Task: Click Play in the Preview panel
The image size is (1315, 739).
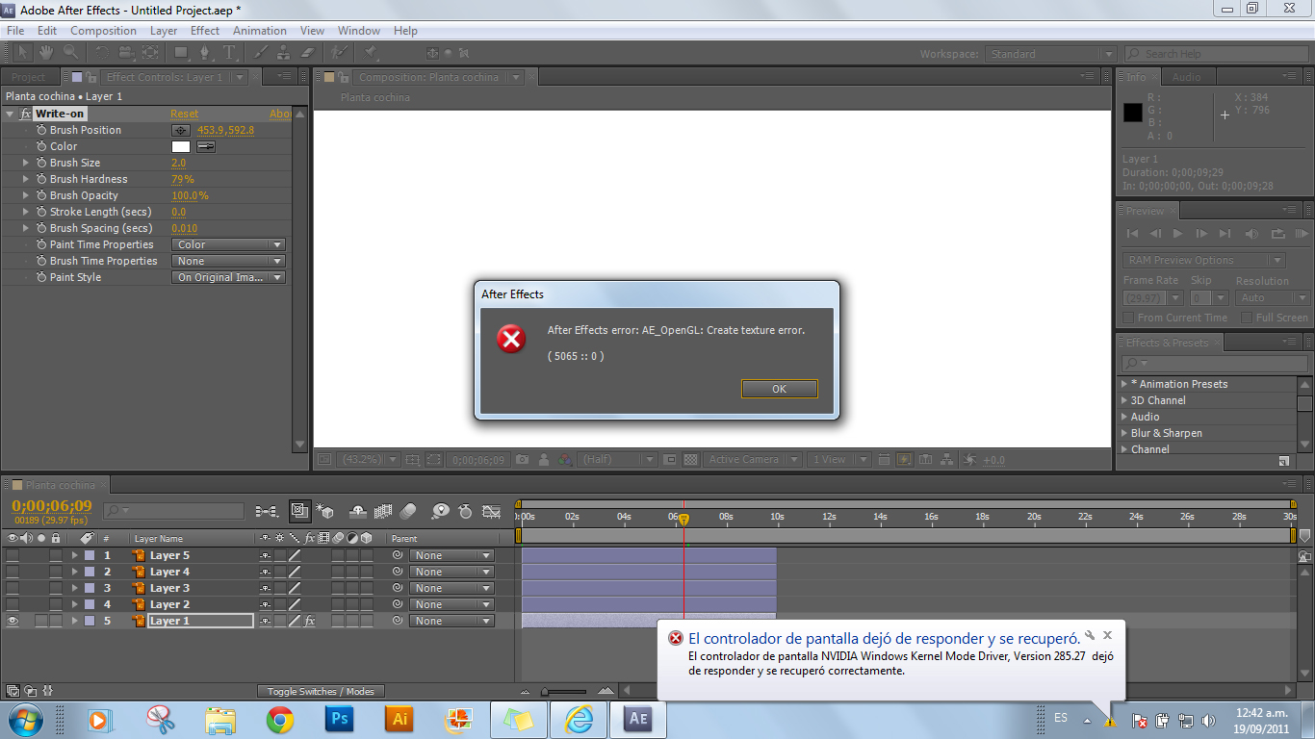Action: pos(1178,233)
